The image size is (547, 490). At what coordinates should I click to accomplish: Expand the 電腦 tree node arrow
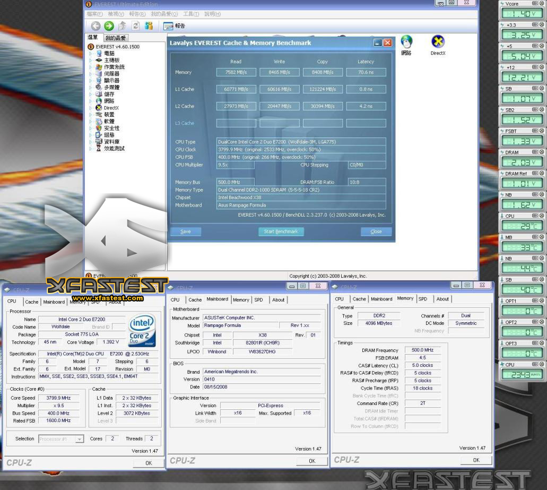[x=91, y=54]
